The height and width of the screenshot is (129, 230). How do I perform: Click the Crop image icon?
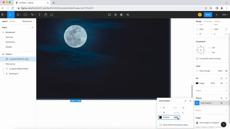click(128, 15)
